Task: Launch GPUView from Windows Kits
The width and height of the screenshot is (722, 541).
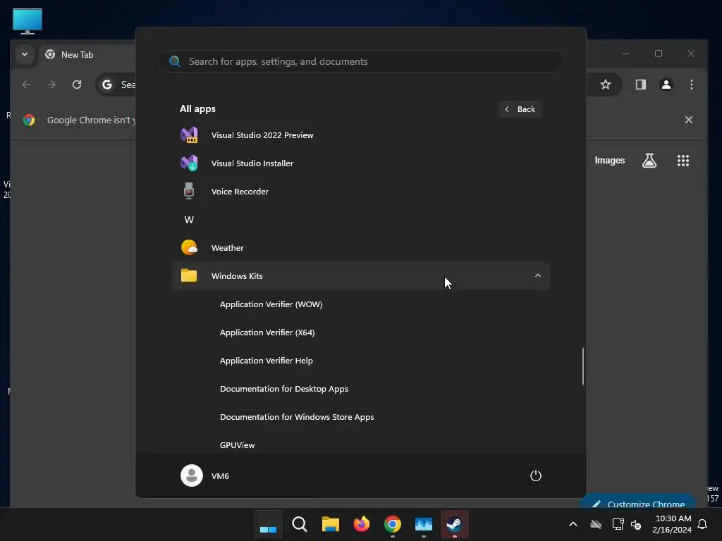Action: click(237, 445)
